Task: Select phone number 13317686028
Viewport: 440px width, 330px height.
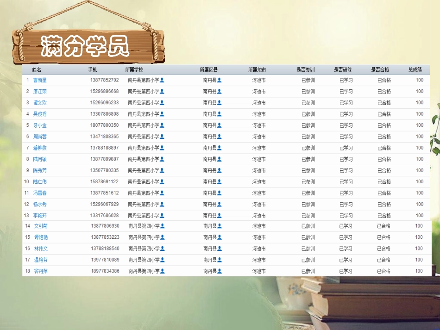Action: click(104, 216)
